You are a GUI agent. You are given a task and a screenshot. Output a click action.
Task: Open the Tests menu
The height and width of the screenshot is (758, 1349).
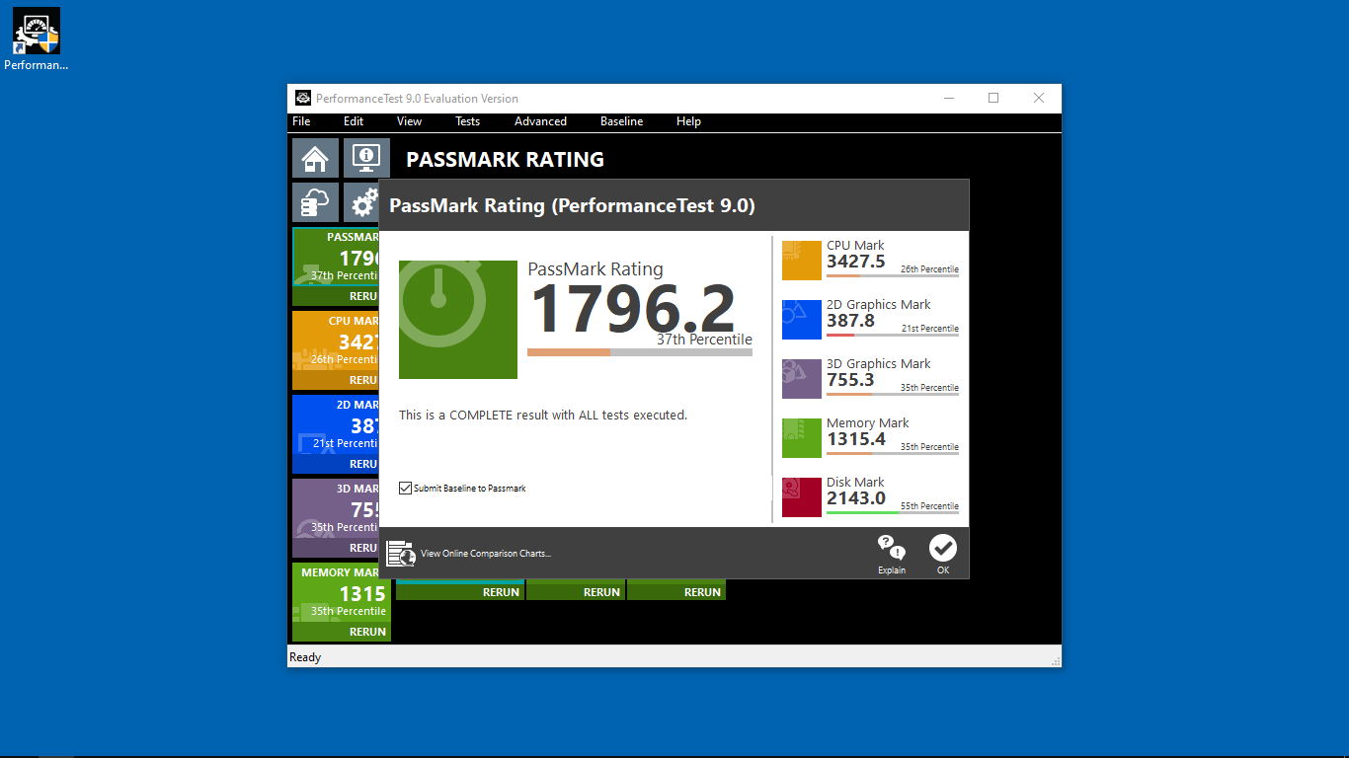(467, 121)
